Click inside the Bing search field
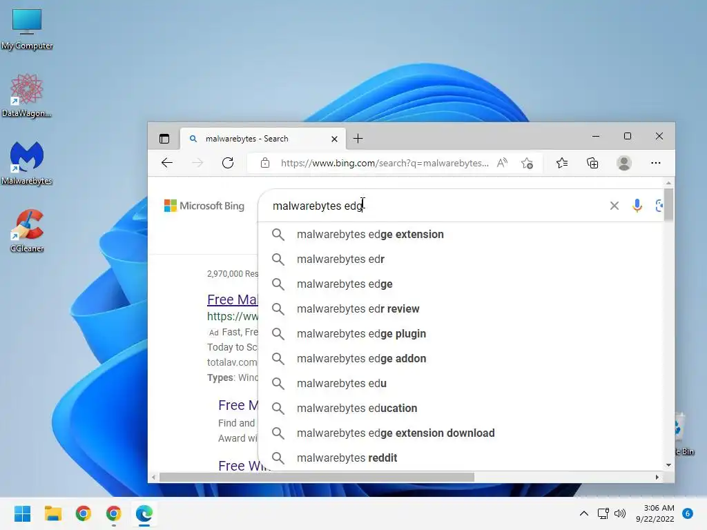The image size is (707, 530). 437,206
